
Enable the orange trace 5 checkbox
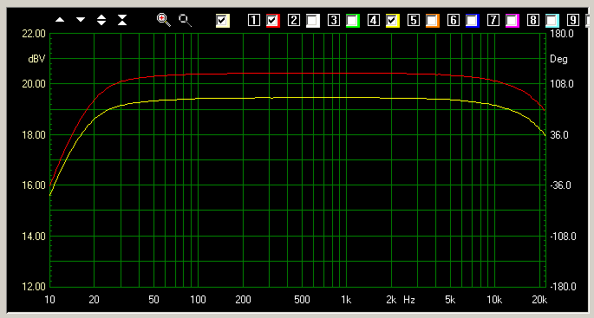click(433, 21)
